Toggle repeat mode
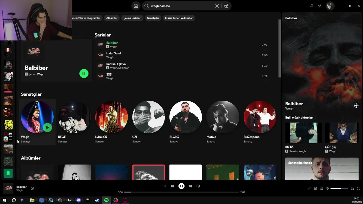This screenshot has height=204, width=363. pos(198,186)
